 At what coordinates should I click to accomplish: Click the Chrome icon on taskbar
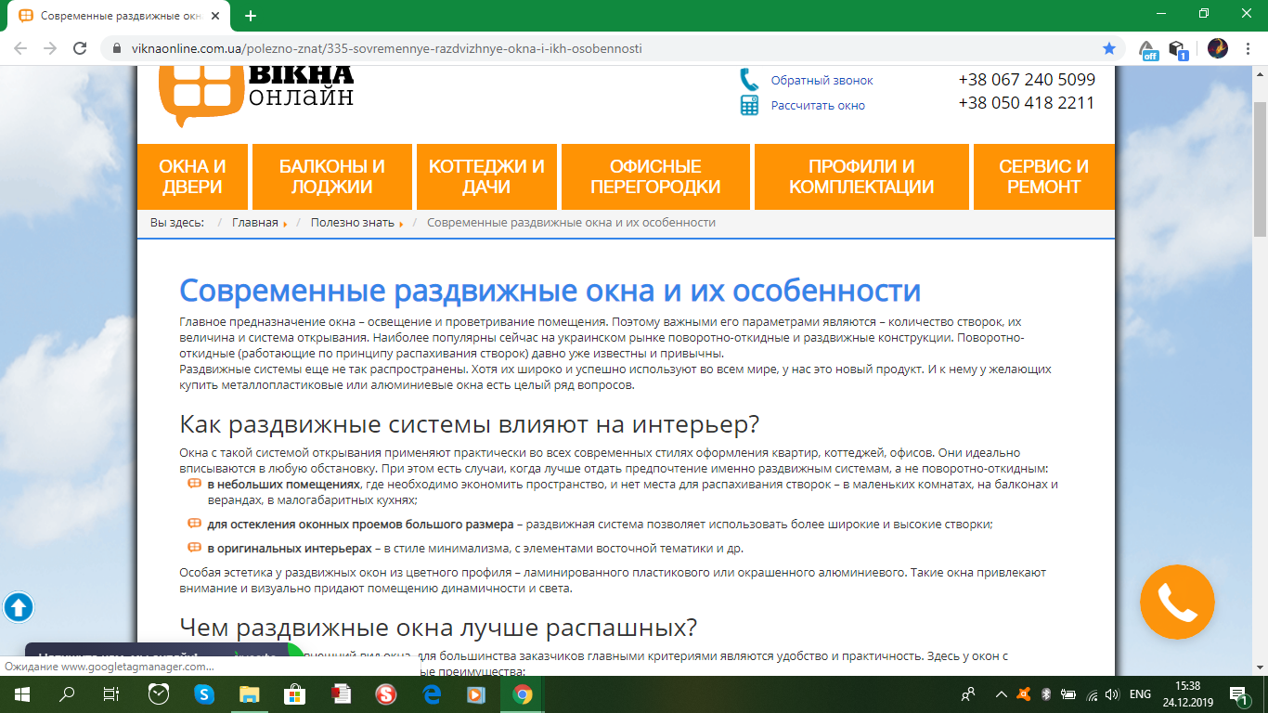click(522, 694)
